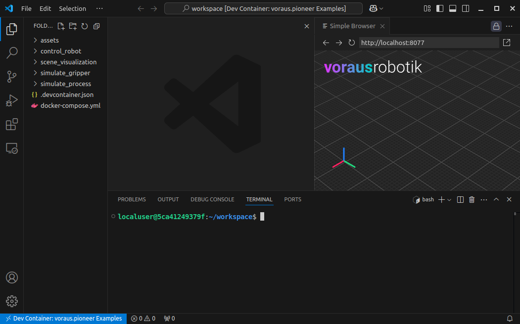
Task: Switch to the Output panel tab
Action: (x=168, y=199)
